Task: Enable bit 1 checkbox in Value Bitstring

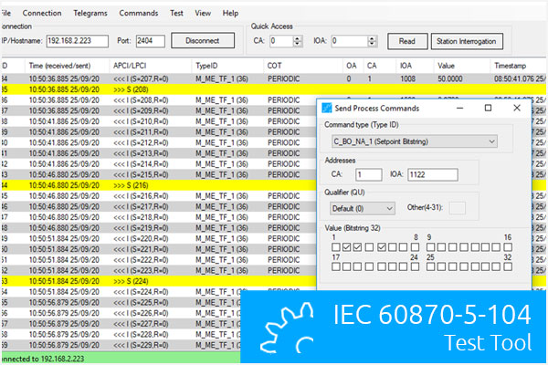Action: click(x=335, y=246)
